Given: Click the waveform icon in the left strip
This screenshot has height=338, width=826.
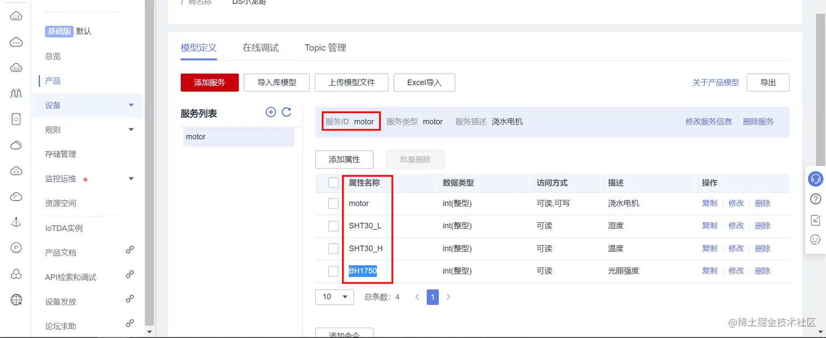Looking at the screenshot, I should pyautogui.click(x=16, y=93).
